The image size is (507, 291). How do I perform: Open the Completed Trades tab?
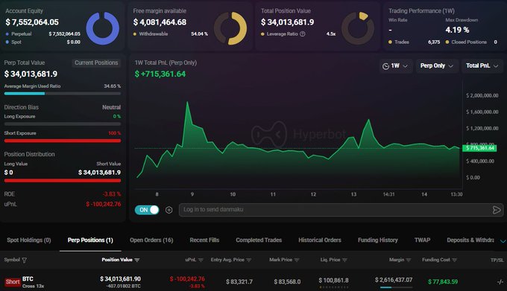click(259, 240)
